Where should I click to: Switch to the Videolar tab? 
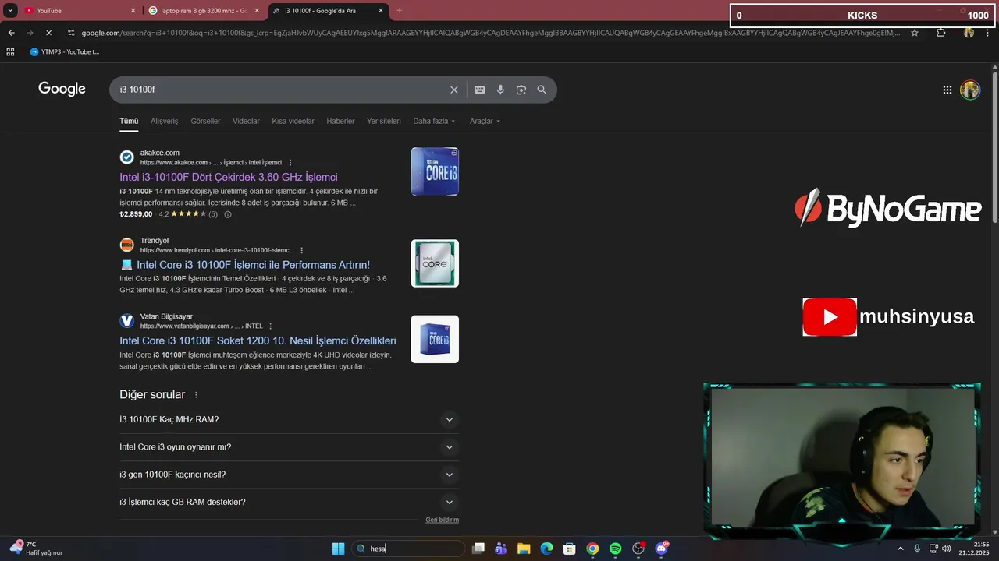(246, 122)
